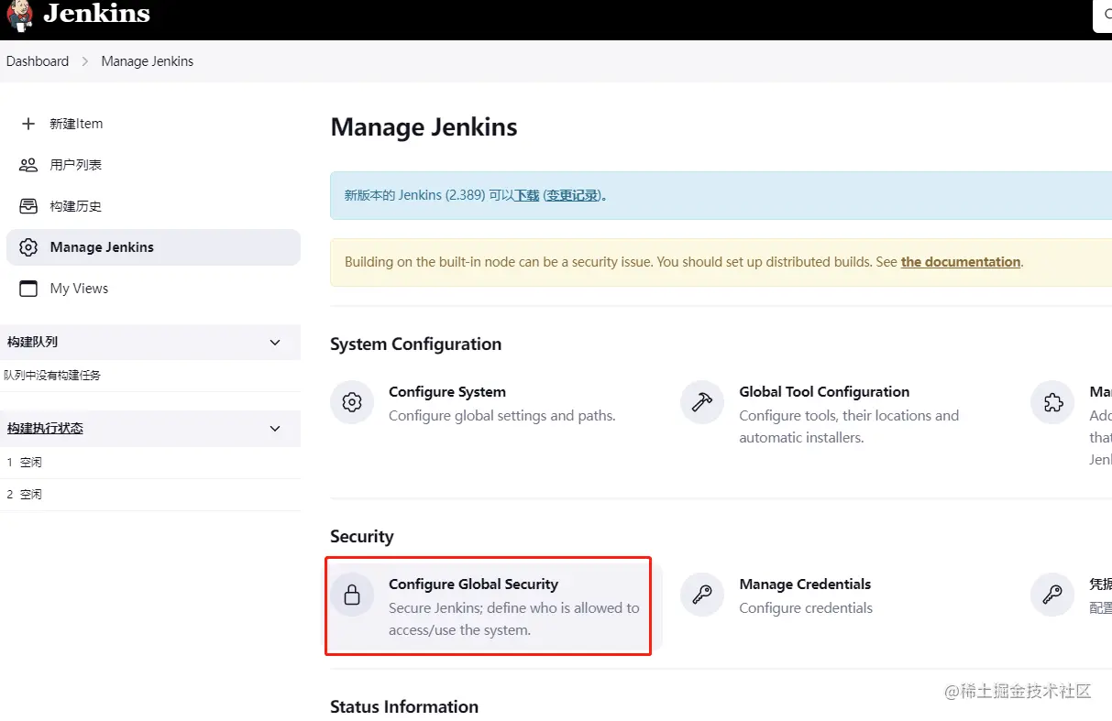
Task: Open Global Tool Configuration
Action: tap(824, 392)
